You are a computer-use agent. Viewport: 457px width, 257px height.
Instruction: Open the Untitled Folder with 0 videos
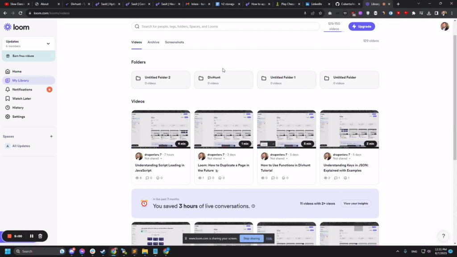[349, 80]
